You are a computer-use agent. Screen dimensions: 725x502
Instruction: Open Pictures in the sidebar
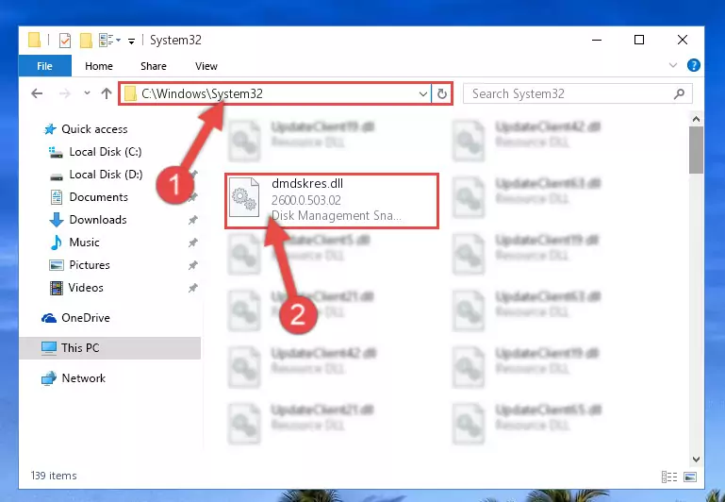pyautogui.click(x=90, y=265)
